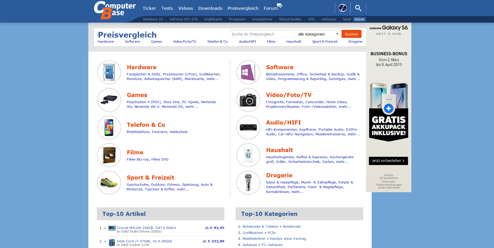Open Mobiltelefone subcategory link

pyautogui.click(x=138, y=132)
